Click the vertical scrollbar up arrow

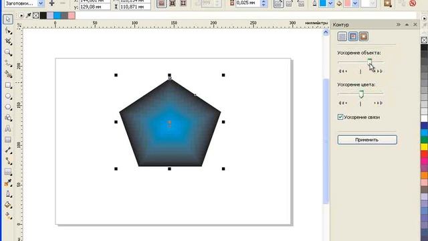coord(326,32)
